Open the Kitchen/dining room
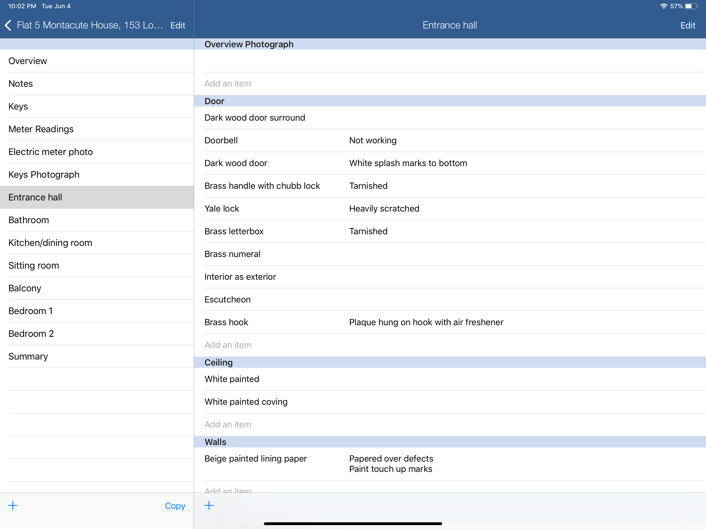 97,243
